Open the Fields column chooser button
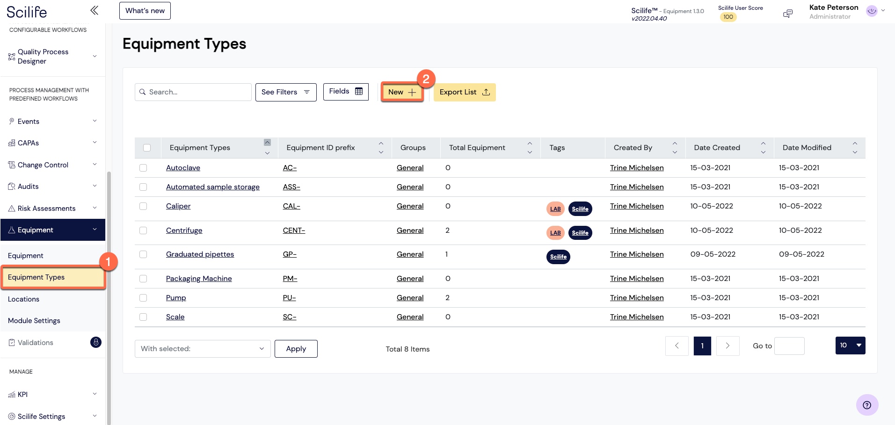Screen dimensions: 895x425 tap(346, 91)
